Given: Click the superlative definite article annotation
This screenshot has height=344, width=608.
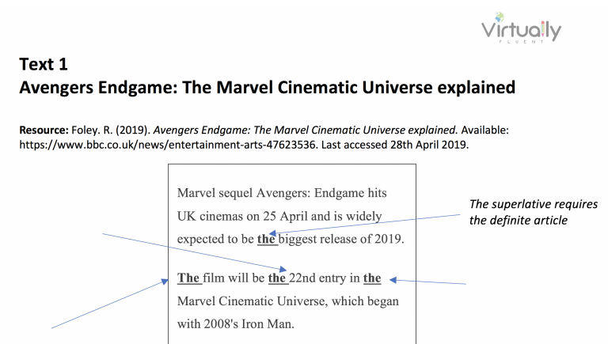Looking at the screenshot, I should tap(533, 212).
